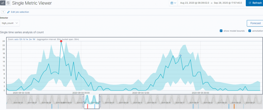
Task: Set chart zoom to 1w
Action: 27,39
